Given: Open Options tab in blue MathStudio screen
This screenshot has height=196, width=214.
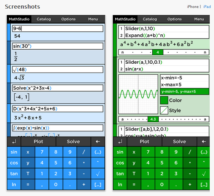Looking at the screenshot, I should click(68, 19).
